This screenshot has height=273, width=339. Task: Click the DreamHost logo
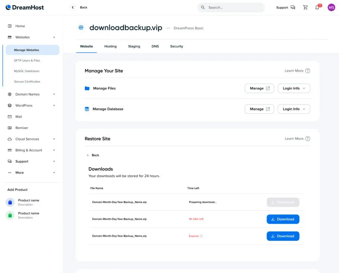tap(24, 7)
